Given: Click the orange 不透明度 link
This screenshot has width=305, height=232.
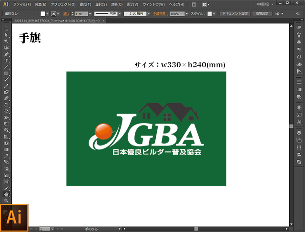Looking at the screenshot, I should (160, 14).
